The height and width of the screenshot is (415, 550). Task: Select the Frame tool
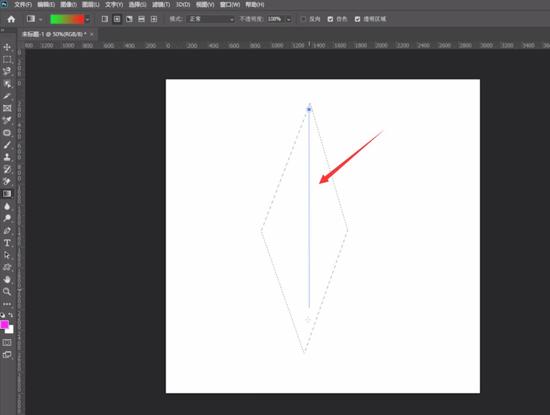[x=7, y=108]
